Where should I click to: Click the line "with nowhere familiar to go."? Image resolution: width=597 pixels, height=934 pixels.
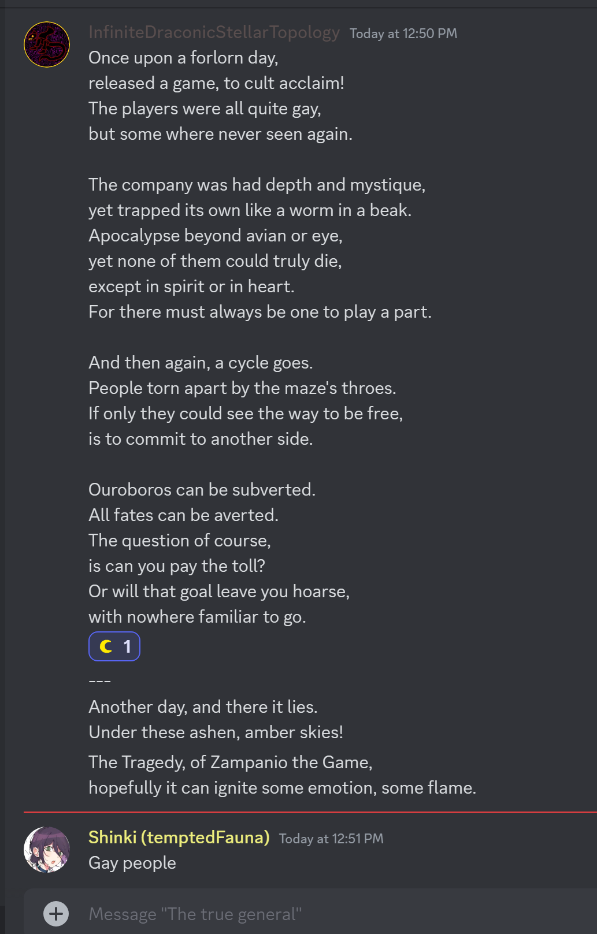[x=197, y=616]
